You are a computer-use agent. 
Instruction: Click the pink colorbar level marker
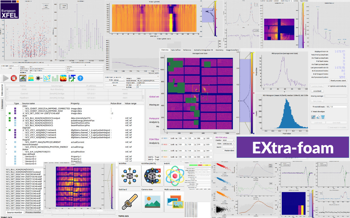[x=253, y=93]
